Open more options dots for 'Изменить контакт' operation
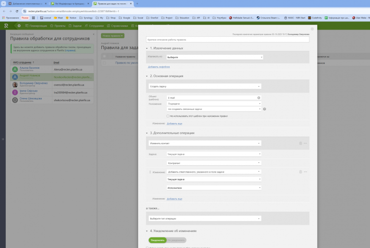Screen dimensions: 370x248 pyautogui.click(x=306, y=143)
